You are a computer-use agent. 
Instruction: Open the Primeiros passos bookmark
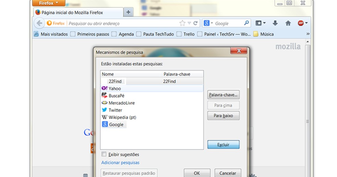90,34
